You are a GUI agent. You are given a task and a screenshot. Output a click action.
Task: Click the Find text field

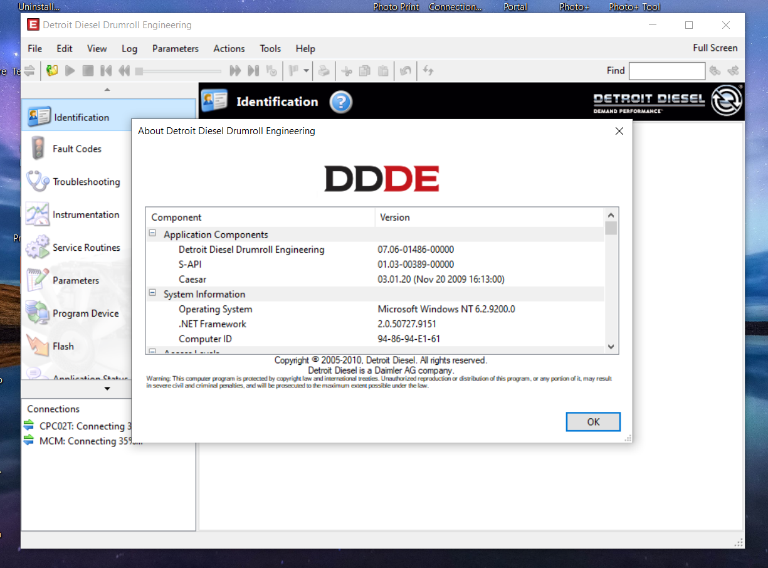pyautogui.click(x=667, y=71)
